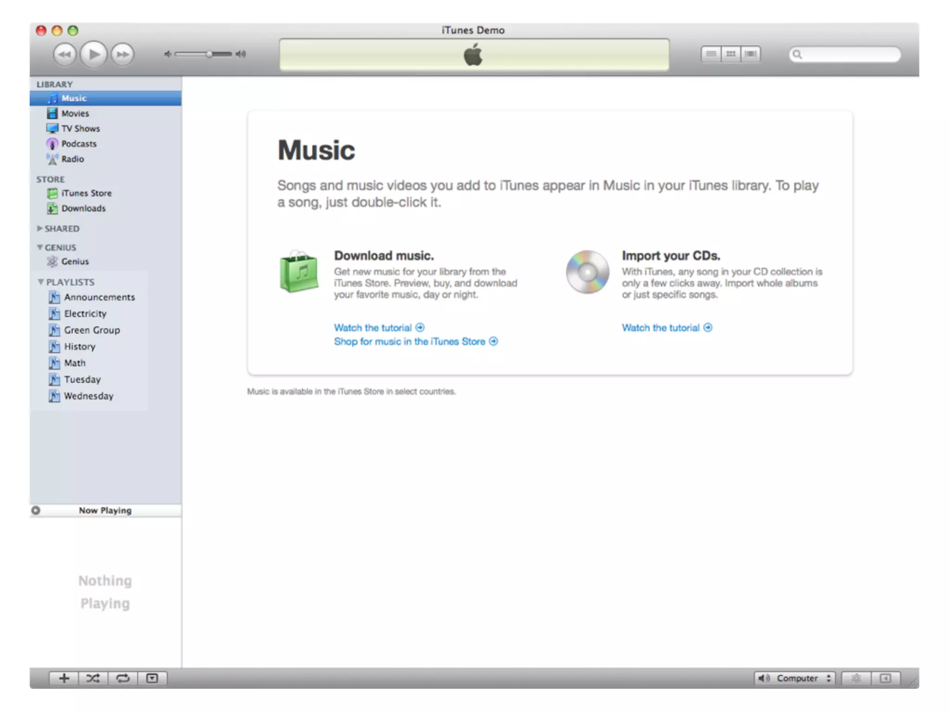Toggle repeat mode

coord(123,678)
